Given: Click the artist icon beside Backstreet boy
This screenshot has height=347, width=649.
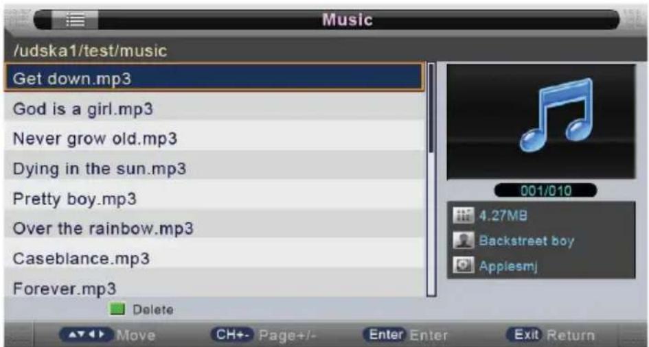Looking at the screenshot, I should tap(463, 241).
